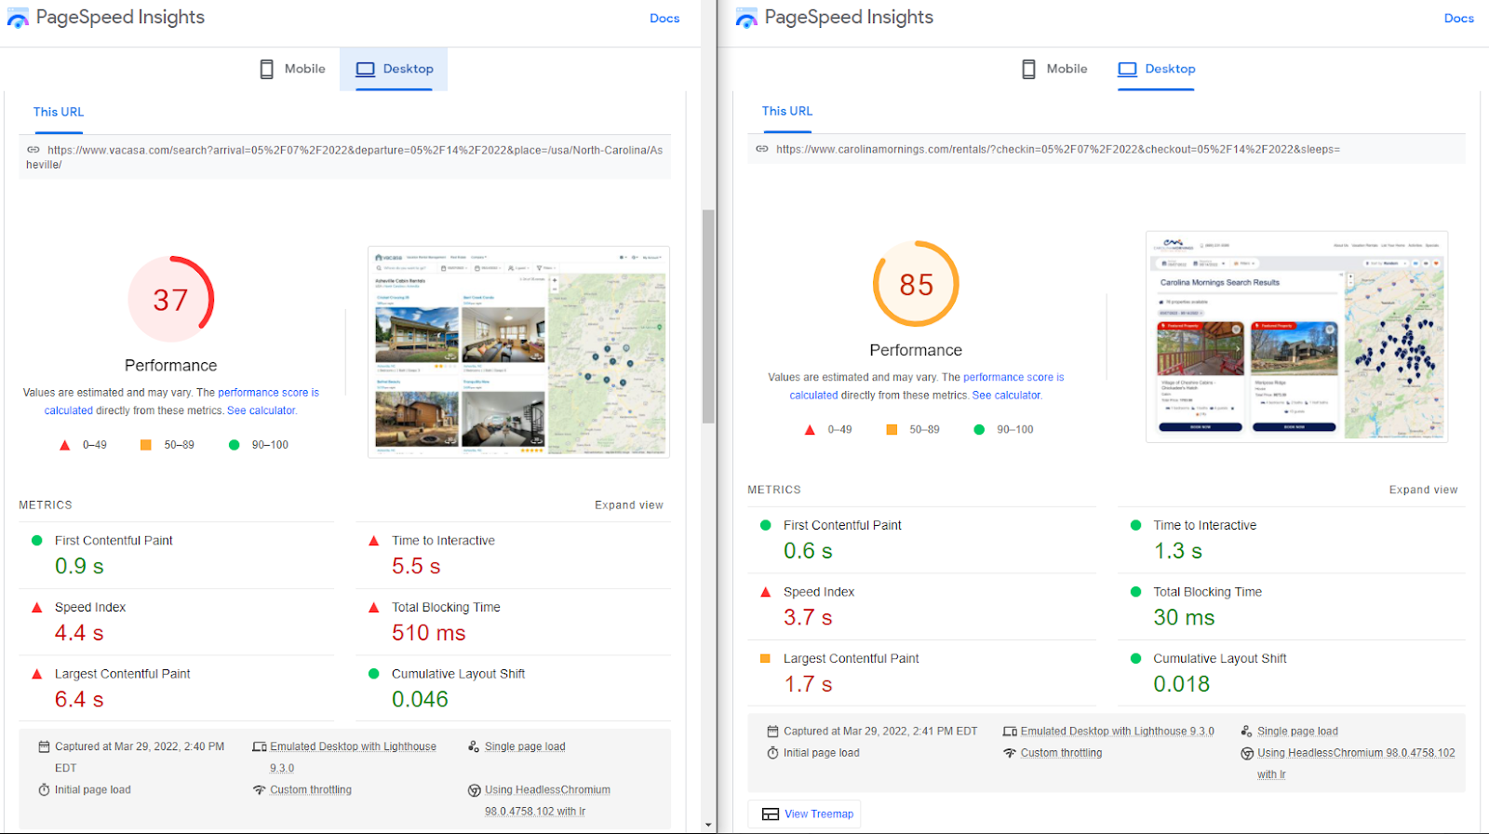This screenshot has width=1489, height=834.
Task: Click Time to Interactive 5.5 s metric
Action: click(x=513, y=555)
